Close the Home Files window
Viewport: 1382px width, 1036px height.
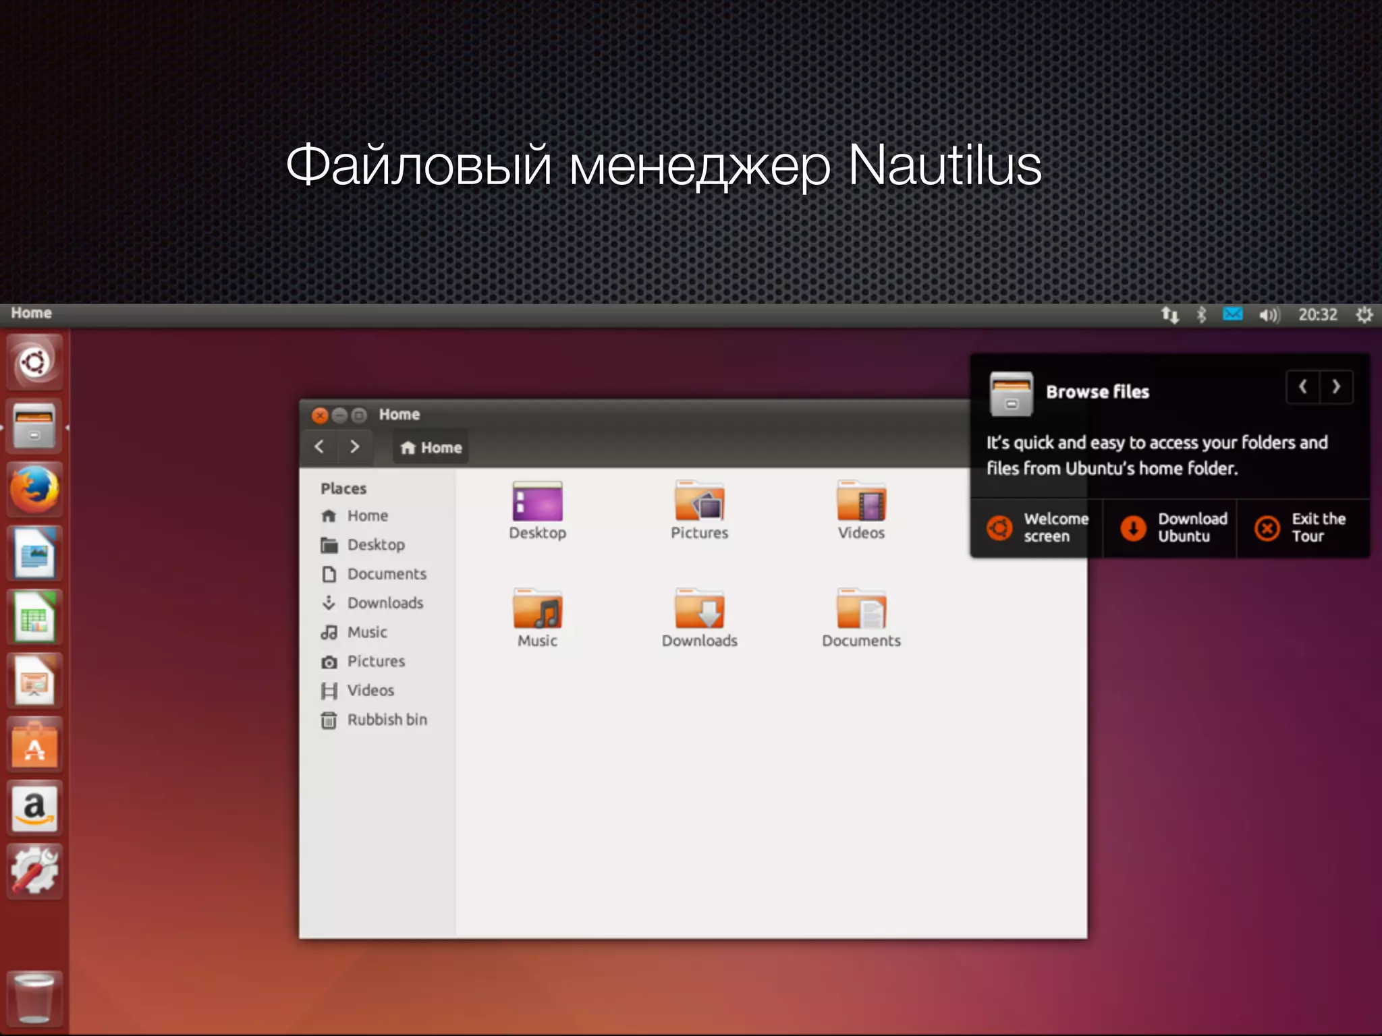pos(320,415)
